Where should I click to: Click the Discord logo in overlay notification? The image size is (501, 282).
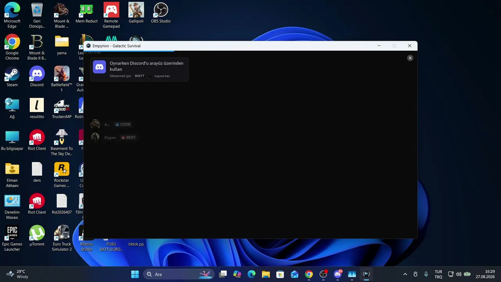99,67
